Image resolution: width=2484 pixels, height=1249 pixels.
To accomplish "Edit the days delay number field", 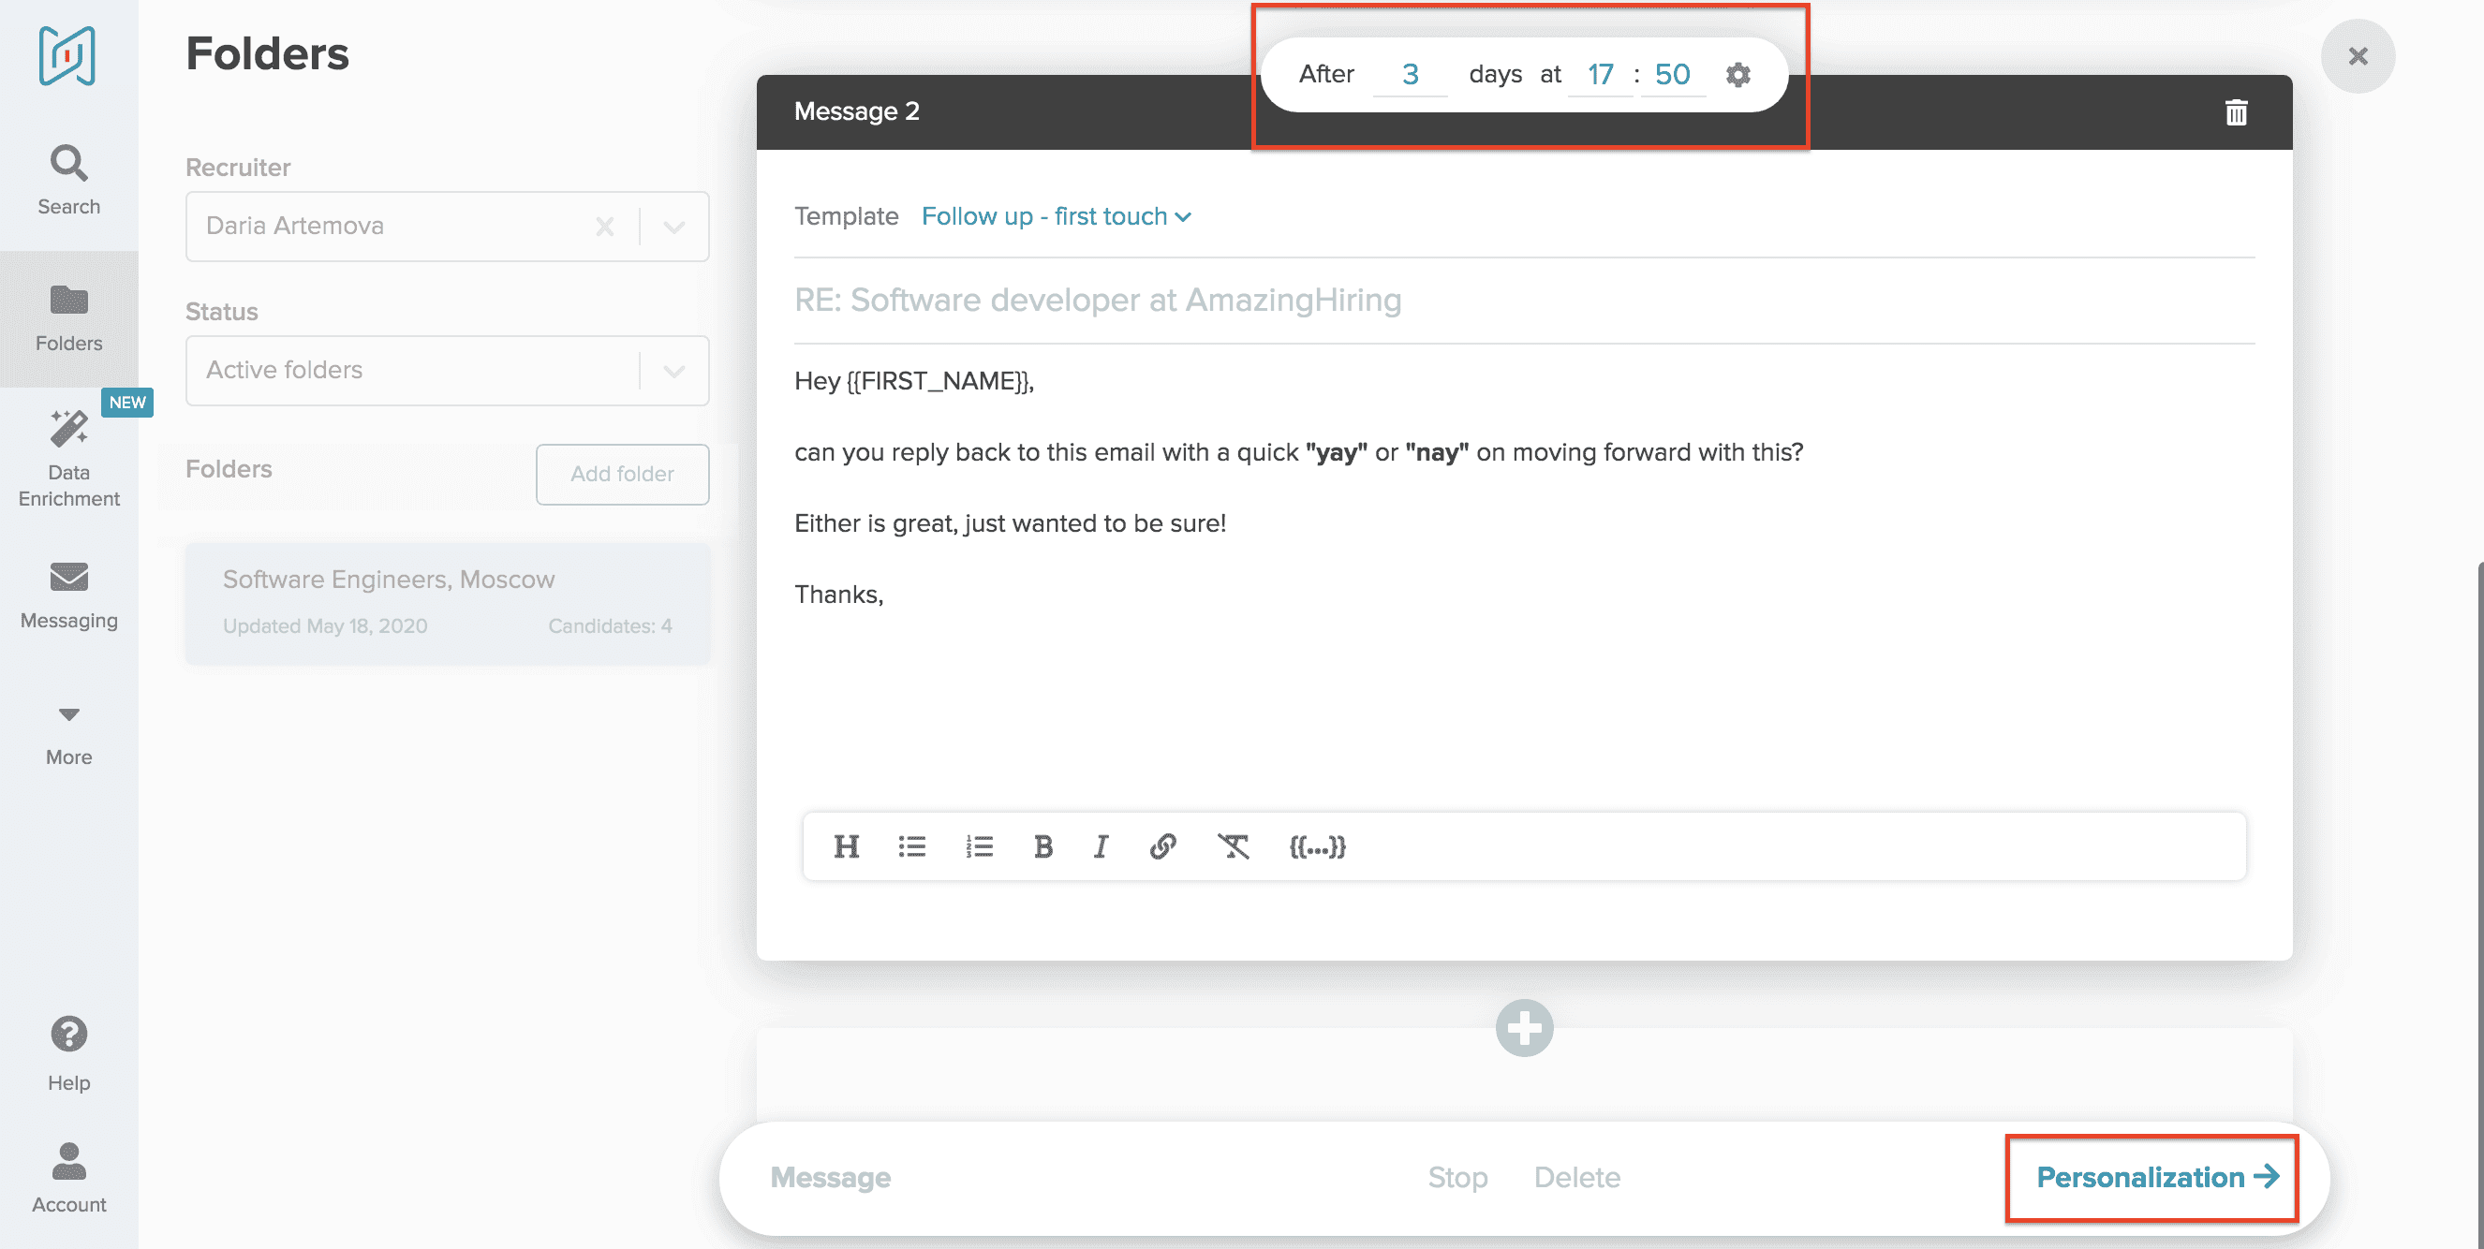I will click(x=1410, y=74).
